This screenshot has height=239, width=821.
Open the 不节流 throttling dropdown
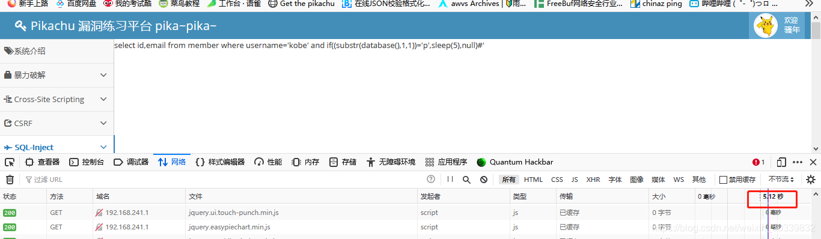[781, 180]
